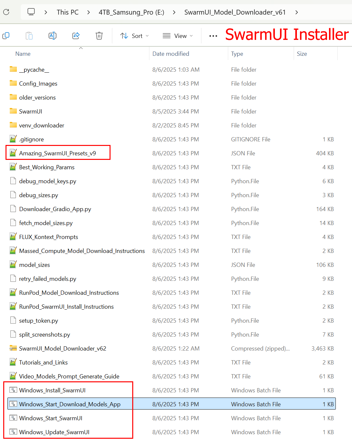This screenshot has height=441, width=352.
Task: Go to This PC in the breadcrumb
Action: (x=68, y=12)
